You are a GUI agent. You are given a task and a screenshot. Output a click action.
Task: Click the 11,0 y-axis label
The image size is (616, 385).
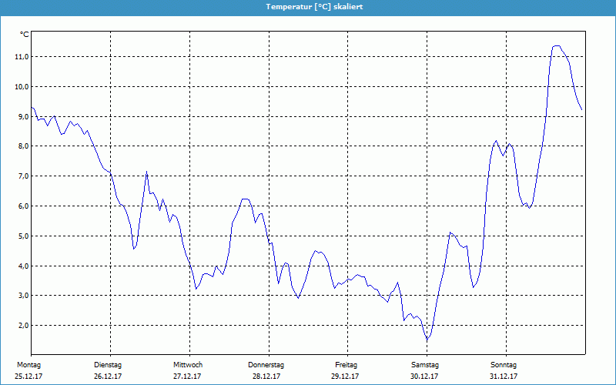[x=21, y=57]
